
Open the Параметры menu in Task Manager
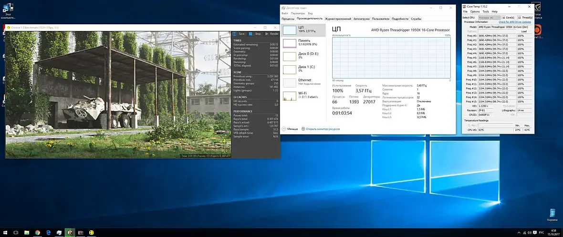click(x=298, y=13)
